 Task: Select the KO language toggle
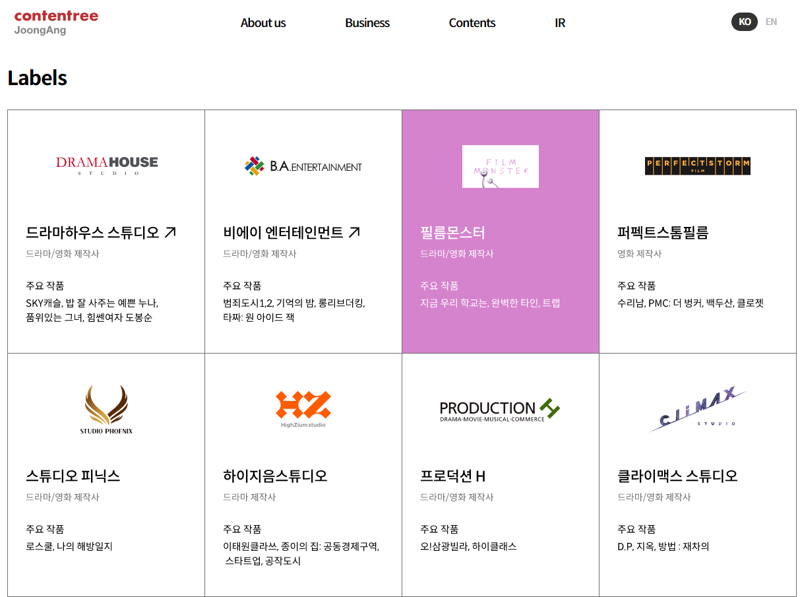coord(745,22)
